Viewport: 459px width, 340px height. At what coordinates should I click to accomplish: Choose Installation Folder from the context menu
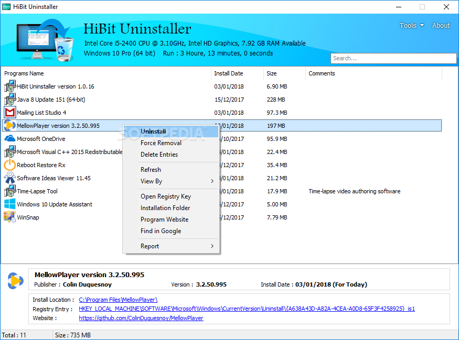pos(171,208)
